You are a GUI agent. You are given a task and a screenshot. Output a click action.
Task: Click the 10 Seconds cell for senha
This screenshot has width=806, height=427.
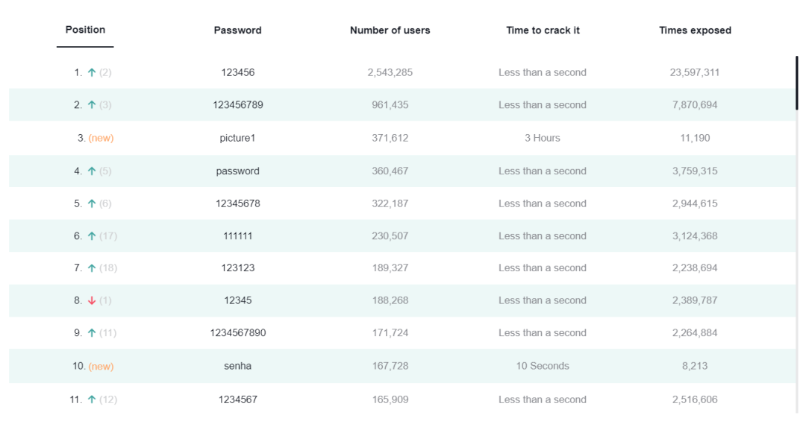click(543, 366)
